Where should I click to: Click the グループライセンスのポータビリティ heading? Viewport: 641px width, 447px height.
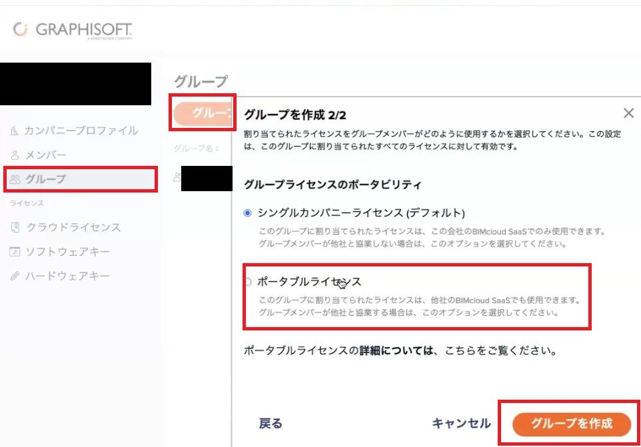click(332, 185)
